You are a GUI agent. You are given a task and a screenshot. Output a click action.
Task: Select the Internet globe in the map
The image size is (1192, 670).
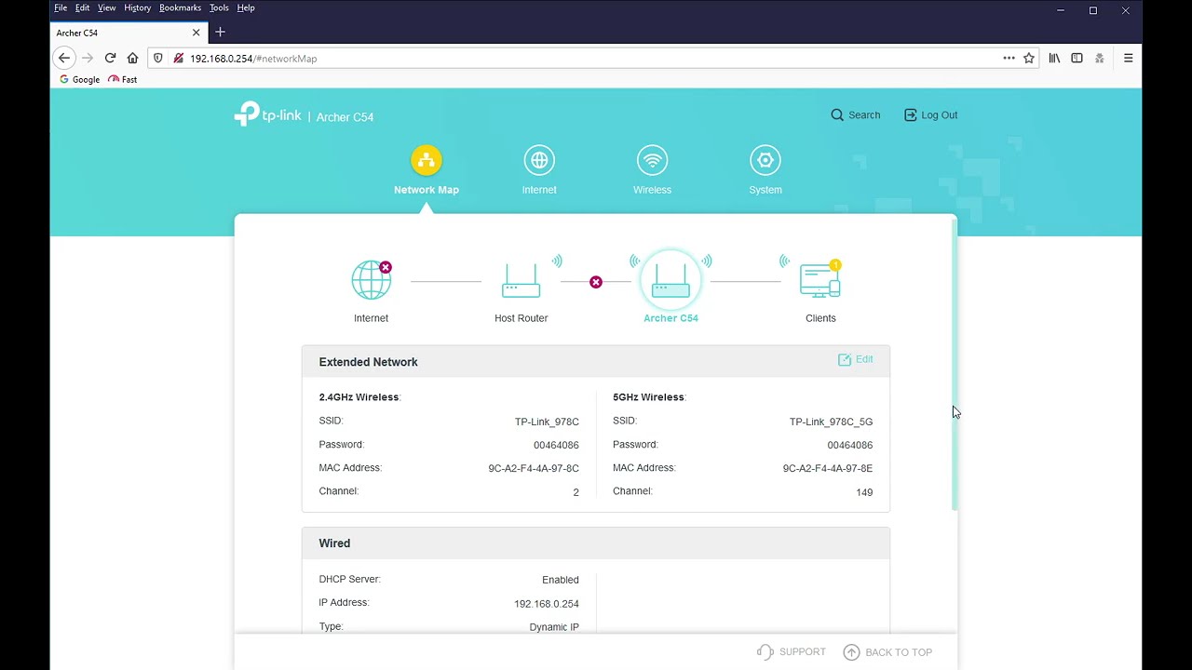point(371,280)
